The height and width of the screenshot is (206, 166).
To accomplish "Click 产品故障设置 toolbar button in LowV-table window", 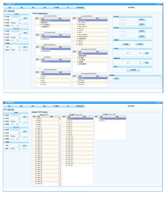I will (x=80, y=8).
